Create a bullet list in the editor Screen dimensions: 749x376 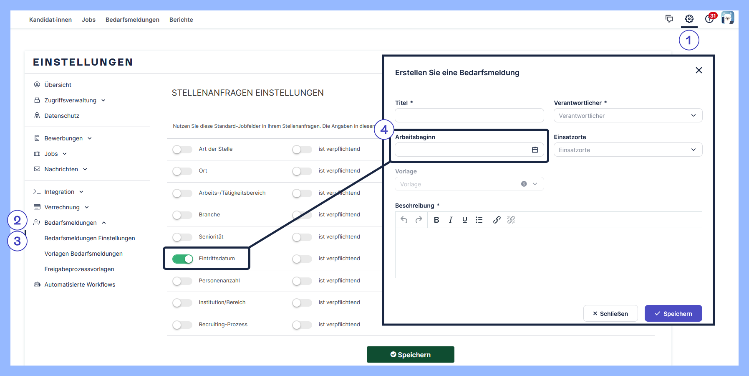(x=479, y=219)
